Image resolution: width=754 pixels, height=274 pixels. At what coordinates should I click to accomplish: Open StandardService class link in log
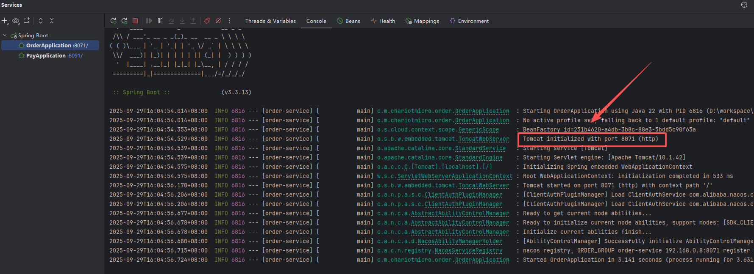(x=480, y=148)
